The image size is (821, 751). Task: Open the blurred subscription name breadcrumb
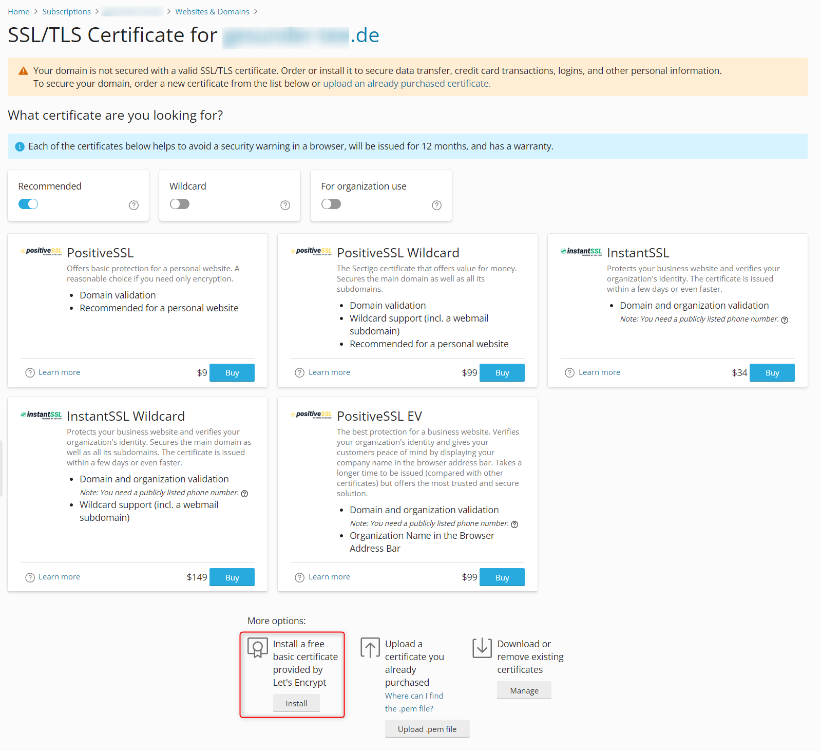pyautogui.click(x=132, y=11)
